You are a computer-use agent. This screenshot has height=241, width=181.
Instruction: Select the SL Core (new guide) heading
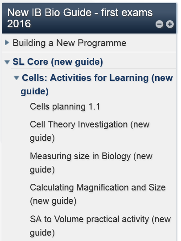click(x=58, y=62)
